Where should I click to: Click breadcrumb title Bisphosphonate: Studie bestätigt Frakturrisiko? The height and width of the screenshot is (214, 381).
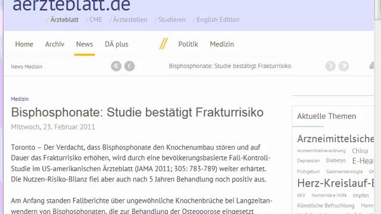tap(230, 66)
